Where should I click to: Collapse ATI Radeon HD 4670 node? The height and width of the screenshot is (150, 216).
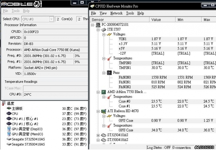(x=98, y=111)
